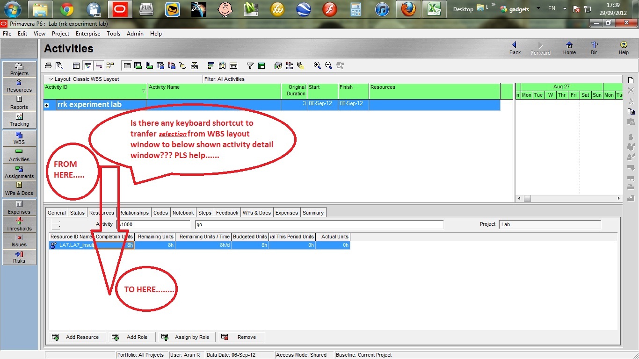The image size is (639, 359).
Task: Open WPs & Docs sidebar view
Action: [x=19, y=189]
